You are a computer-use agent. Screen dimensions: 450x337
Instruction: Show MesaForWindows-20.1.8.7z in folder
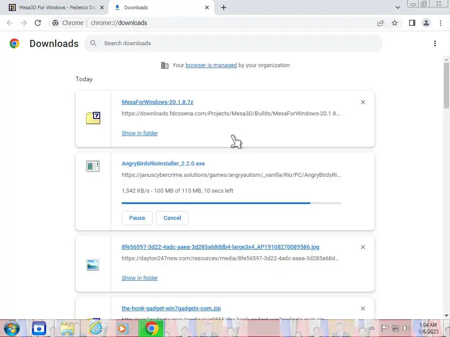click(140, 133)
